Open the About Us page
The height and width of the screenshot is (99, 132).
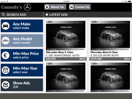coord(55,7)
